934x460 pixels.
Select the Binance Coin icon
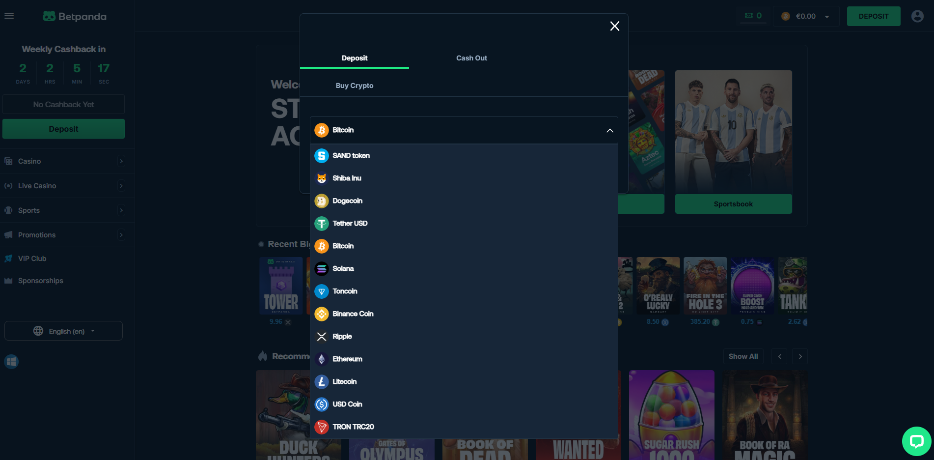coord(322,314)
